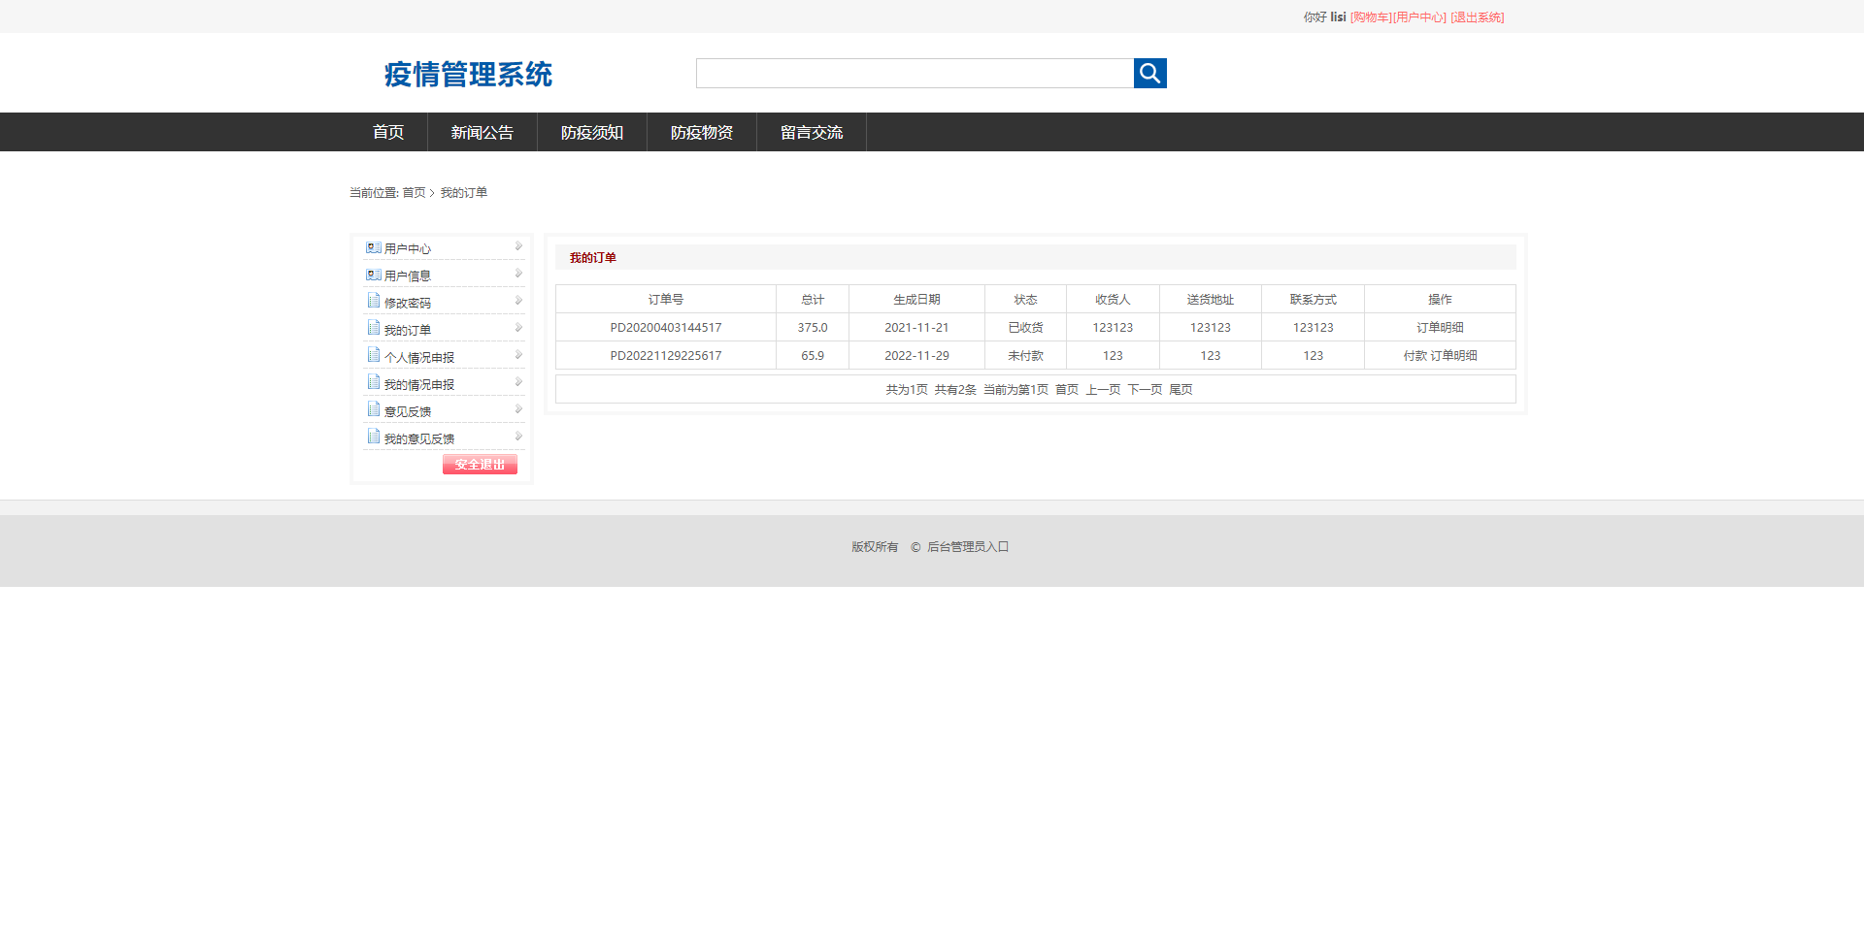Click 订单明细 for order PD20221129225617

1453,356
